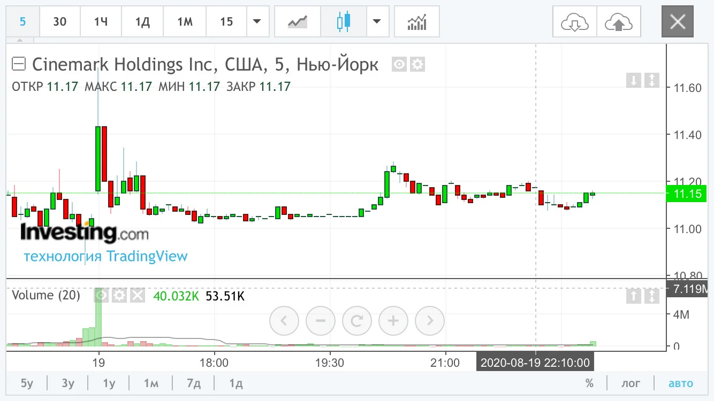Screen dimensions: 714x401
Task: Select the 30 minute interval tab
Action: pyautogui.click(x=60, y=22)
